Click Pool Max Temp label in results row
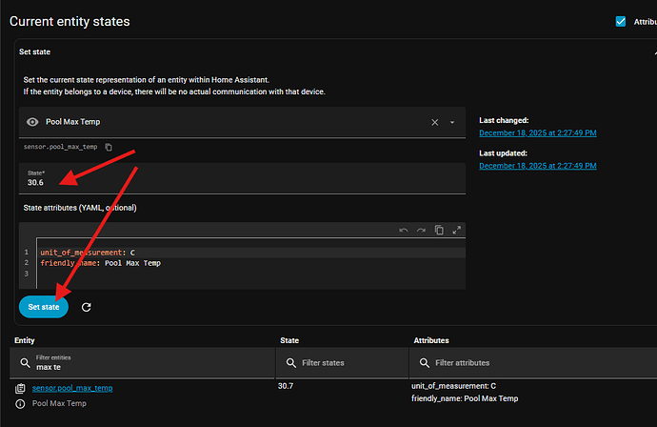The height and width of the screenshot is (427, 657). point(59,403)
